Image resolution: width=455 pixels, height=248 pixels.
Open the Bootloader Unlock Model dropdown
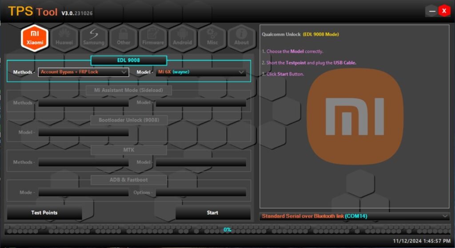click(84, 132)
